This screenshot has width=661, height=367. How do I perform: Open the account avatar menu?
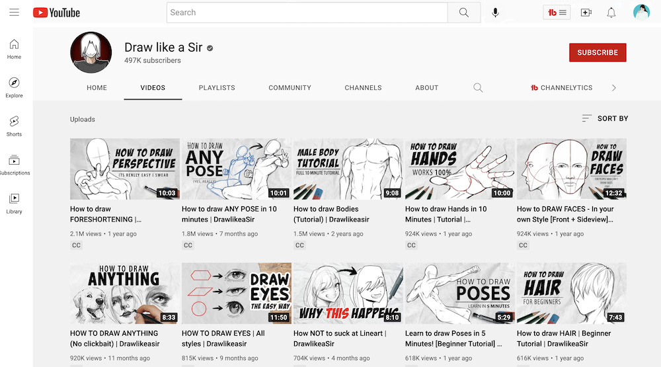point(641,12)
